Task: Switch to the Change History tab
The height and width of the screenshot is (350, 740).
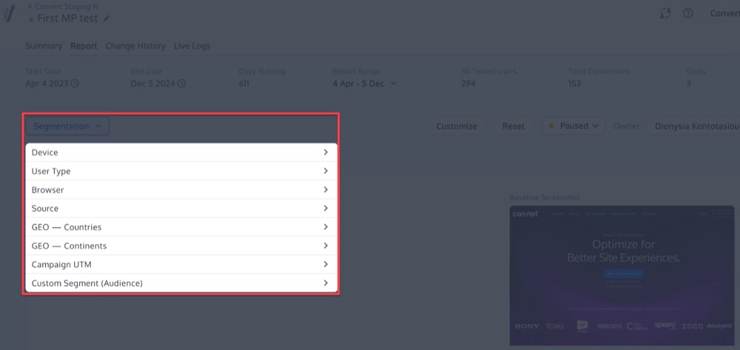Action: (x=135, y=46)
